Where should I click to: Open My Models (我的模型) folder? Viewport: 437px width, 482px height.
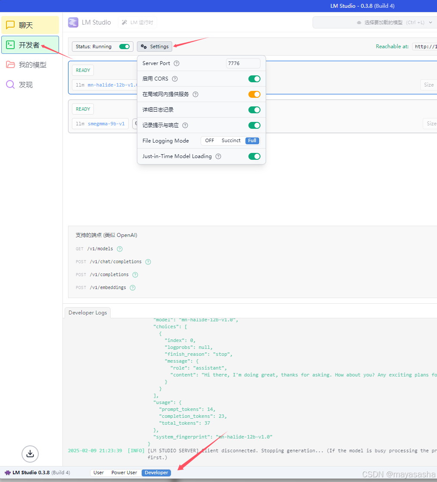point(30,65)
